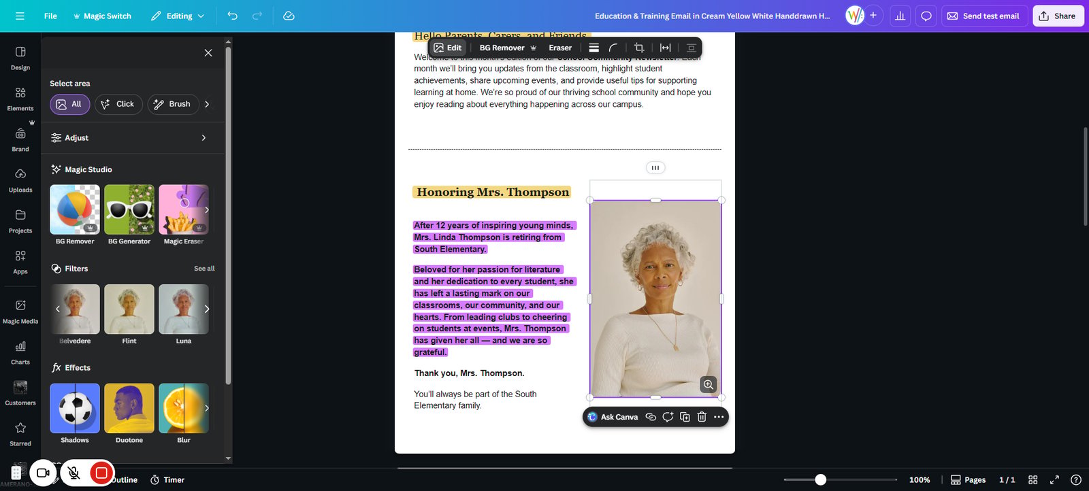Select the Brush area option

click(x=173, y=104)
